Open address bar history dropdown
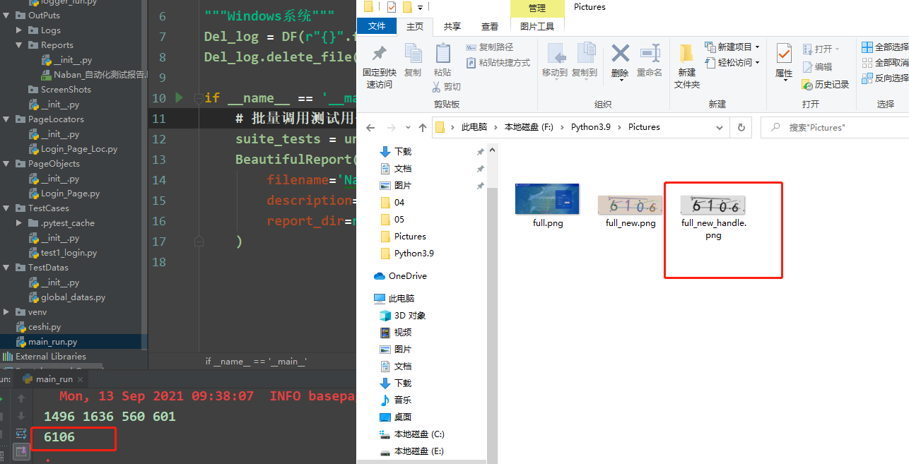Viewport: 909px width, 464px height. (721, 128)
